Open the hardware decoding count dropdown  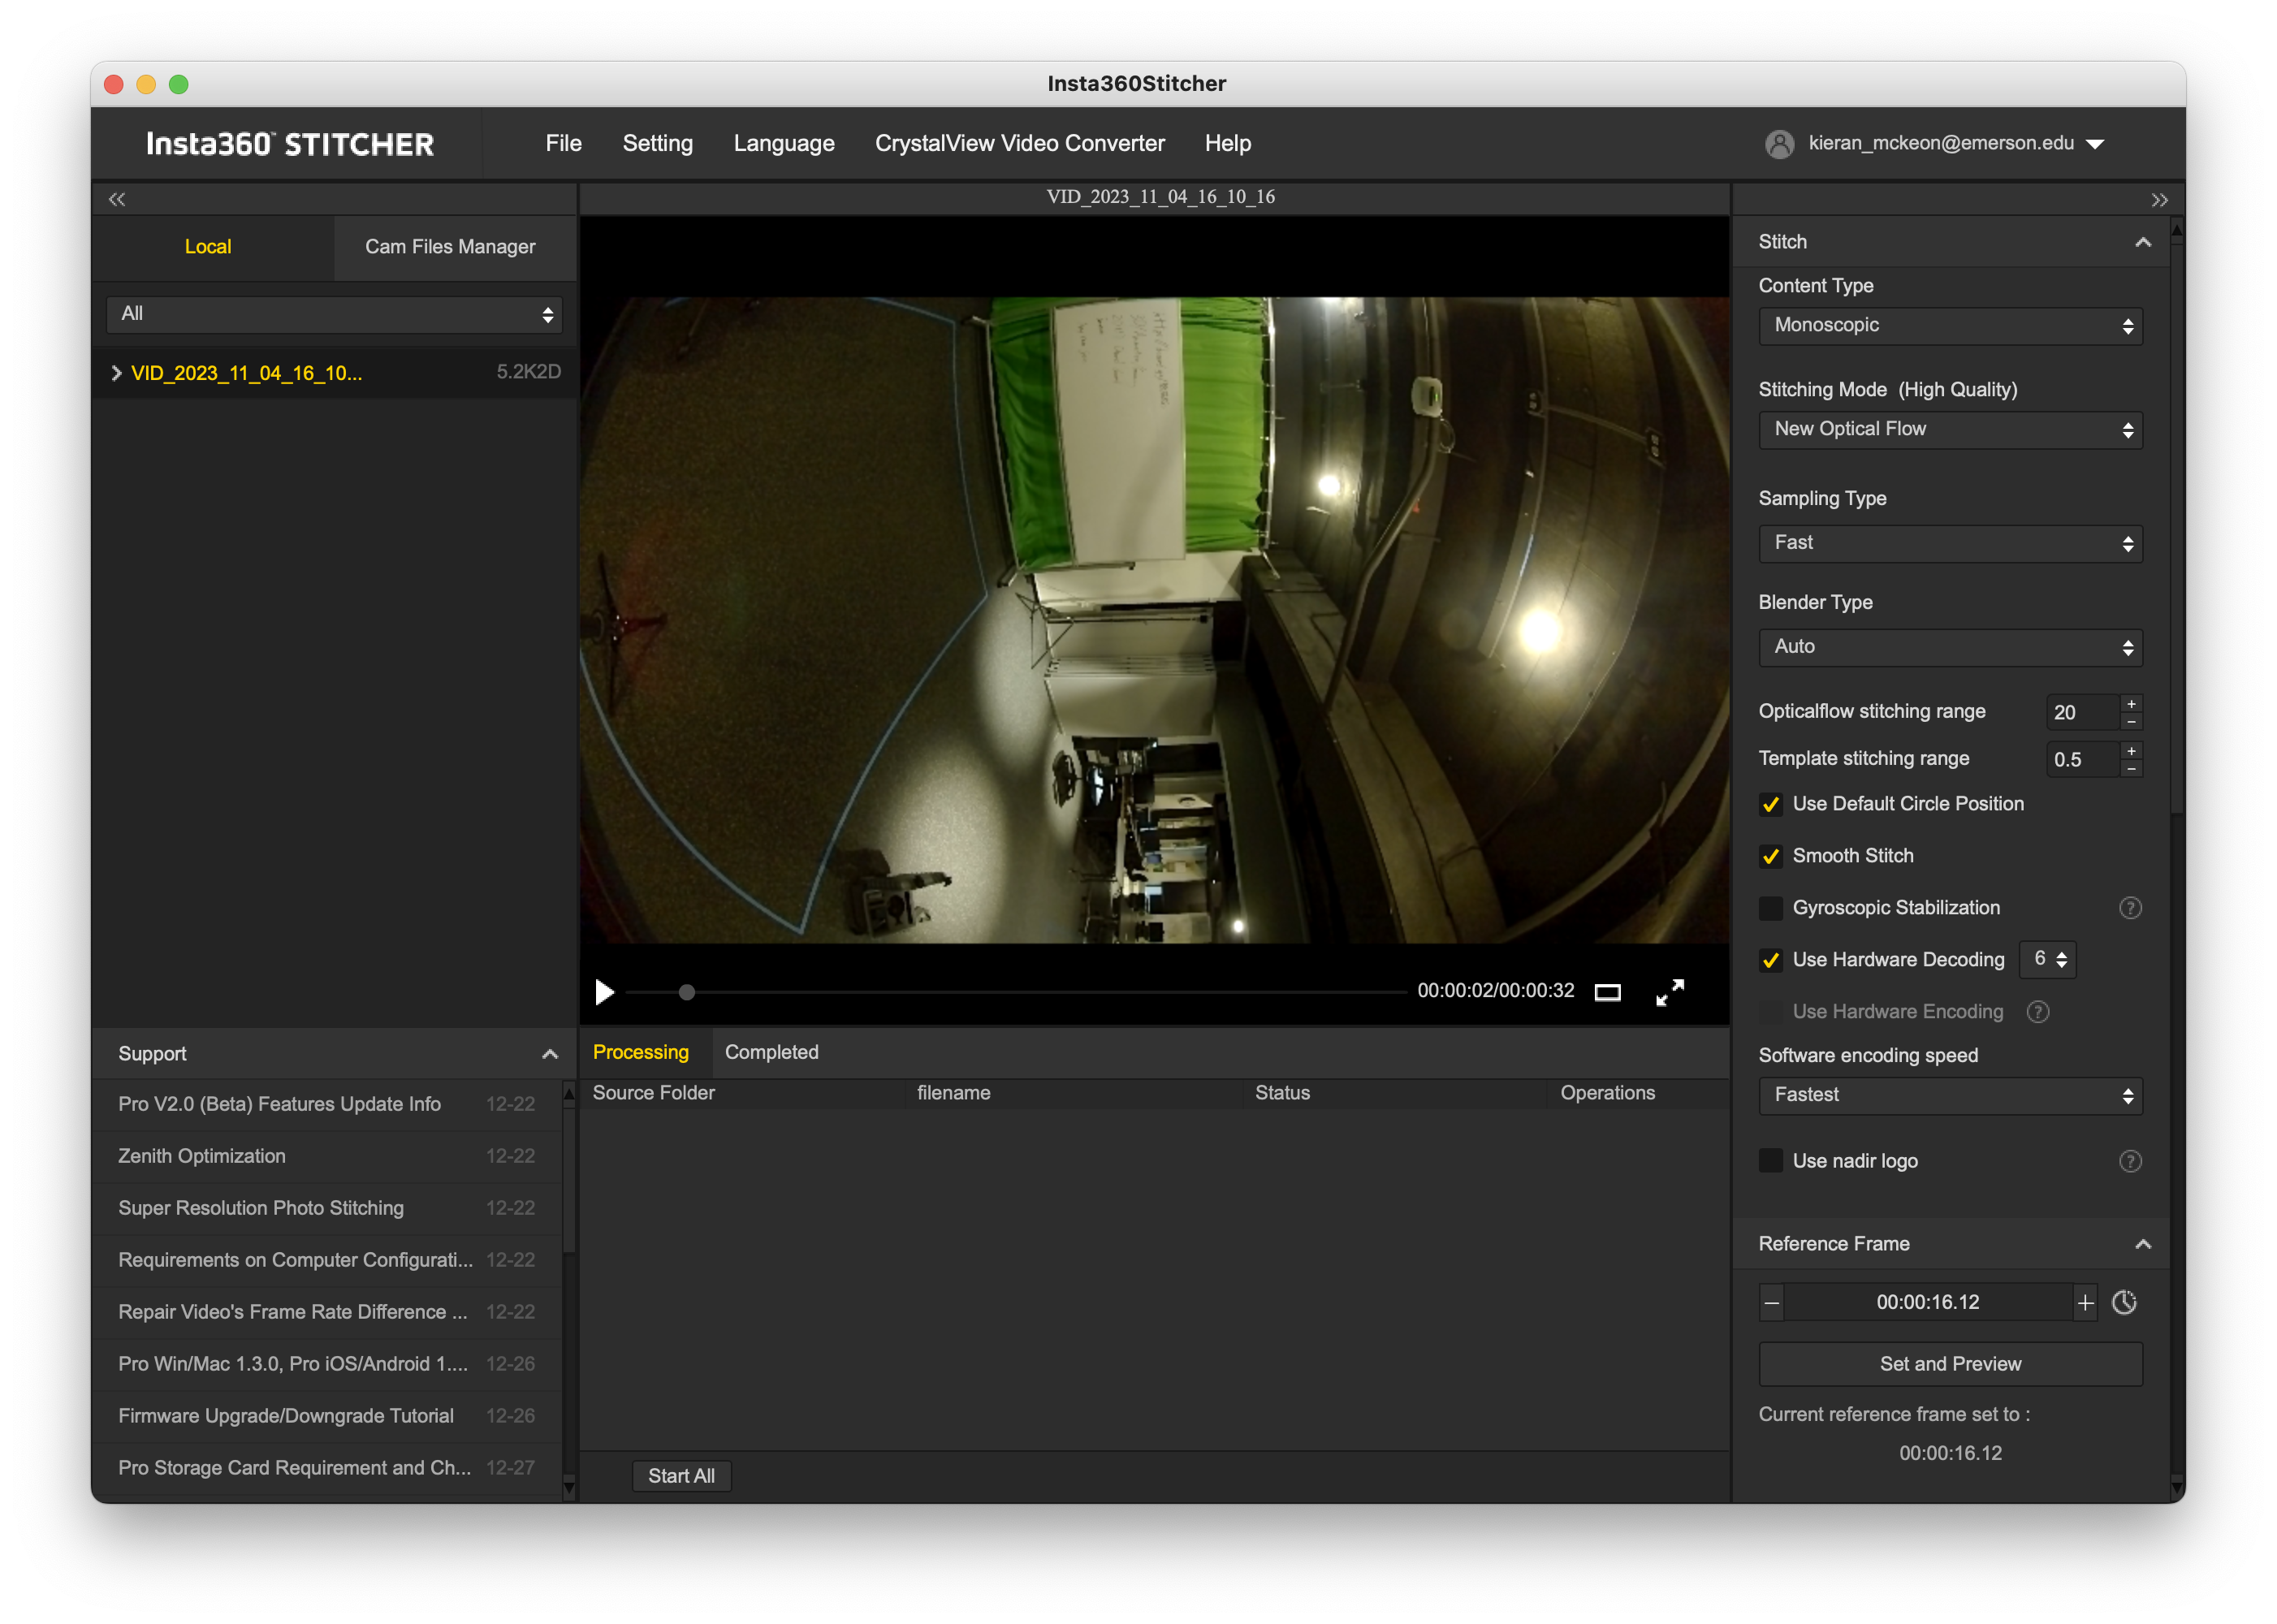tap(2047, 959)
